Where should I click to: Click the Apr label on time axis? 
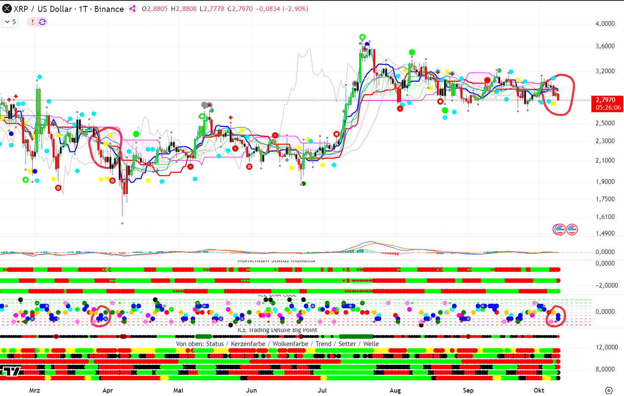108,390
